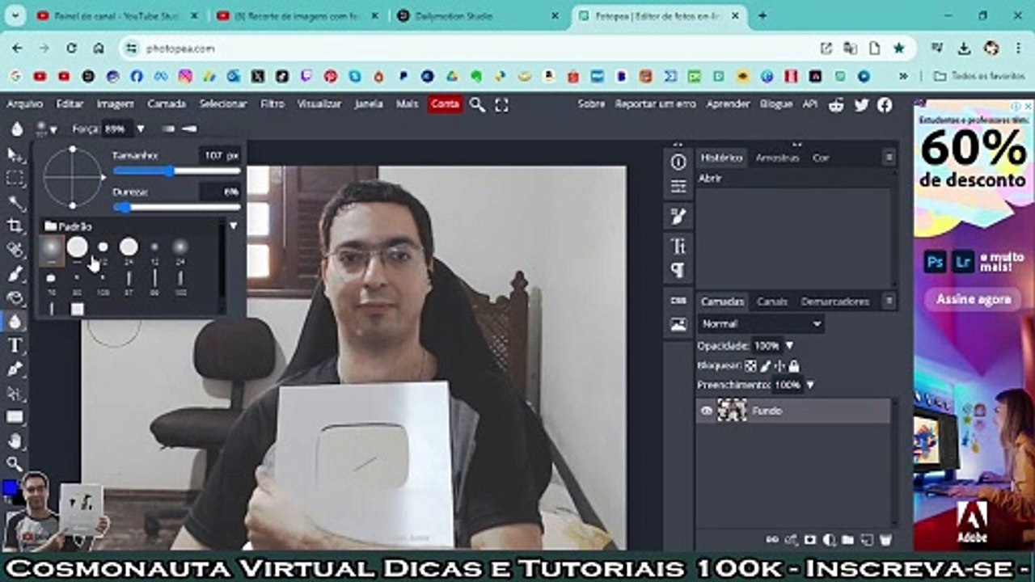Viewport: 1035px width, 582px height.
Task: Switch to the Demarcadores tab
Action: point(835,302)
